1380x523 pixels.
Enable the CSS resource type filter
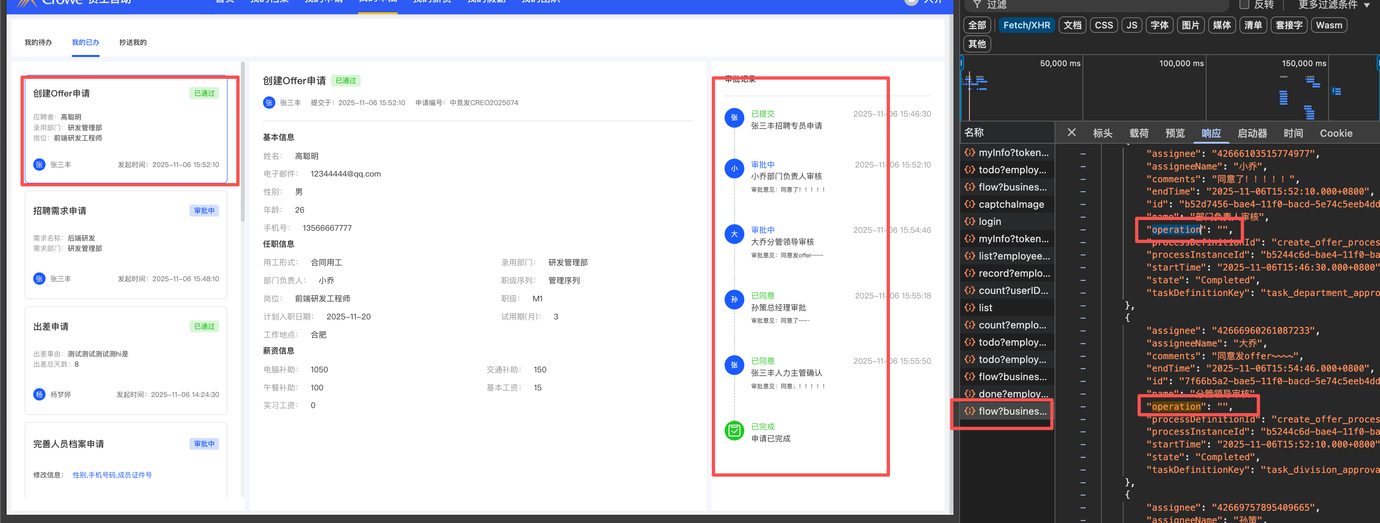[1103, 25]
